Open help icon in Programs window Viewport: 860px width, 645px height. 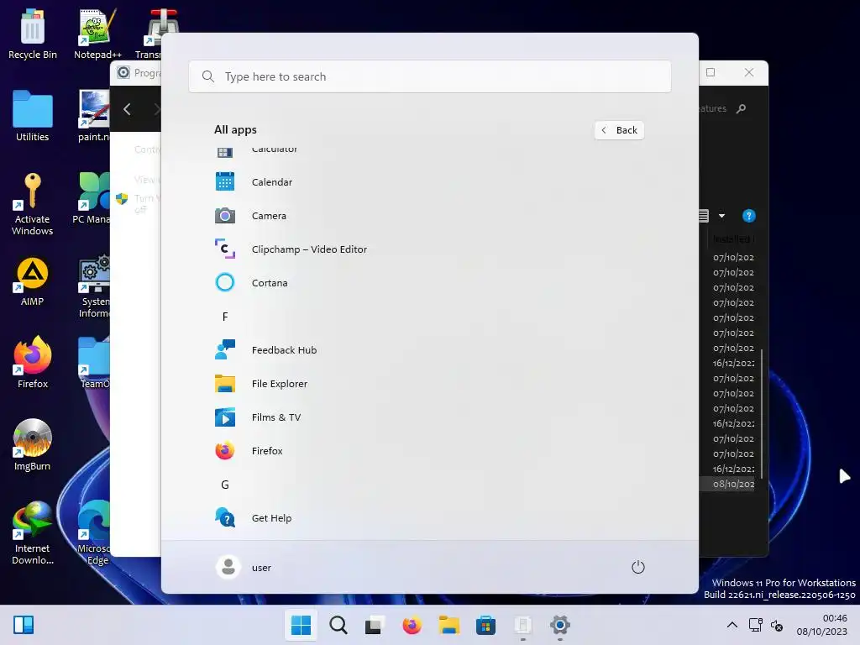tap(748, 216)
